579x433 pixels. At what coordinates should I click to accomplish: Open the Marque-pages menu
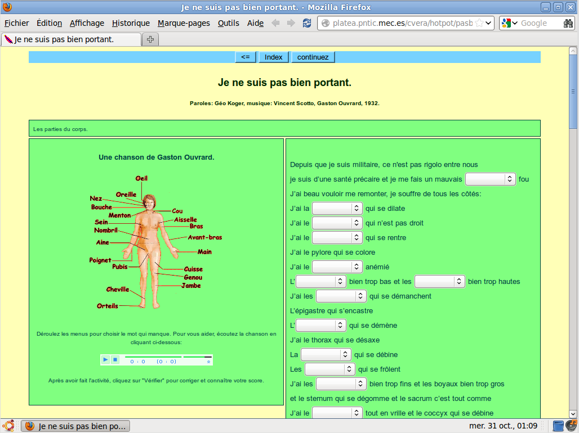pyautogui.click(x=184, y=23)
